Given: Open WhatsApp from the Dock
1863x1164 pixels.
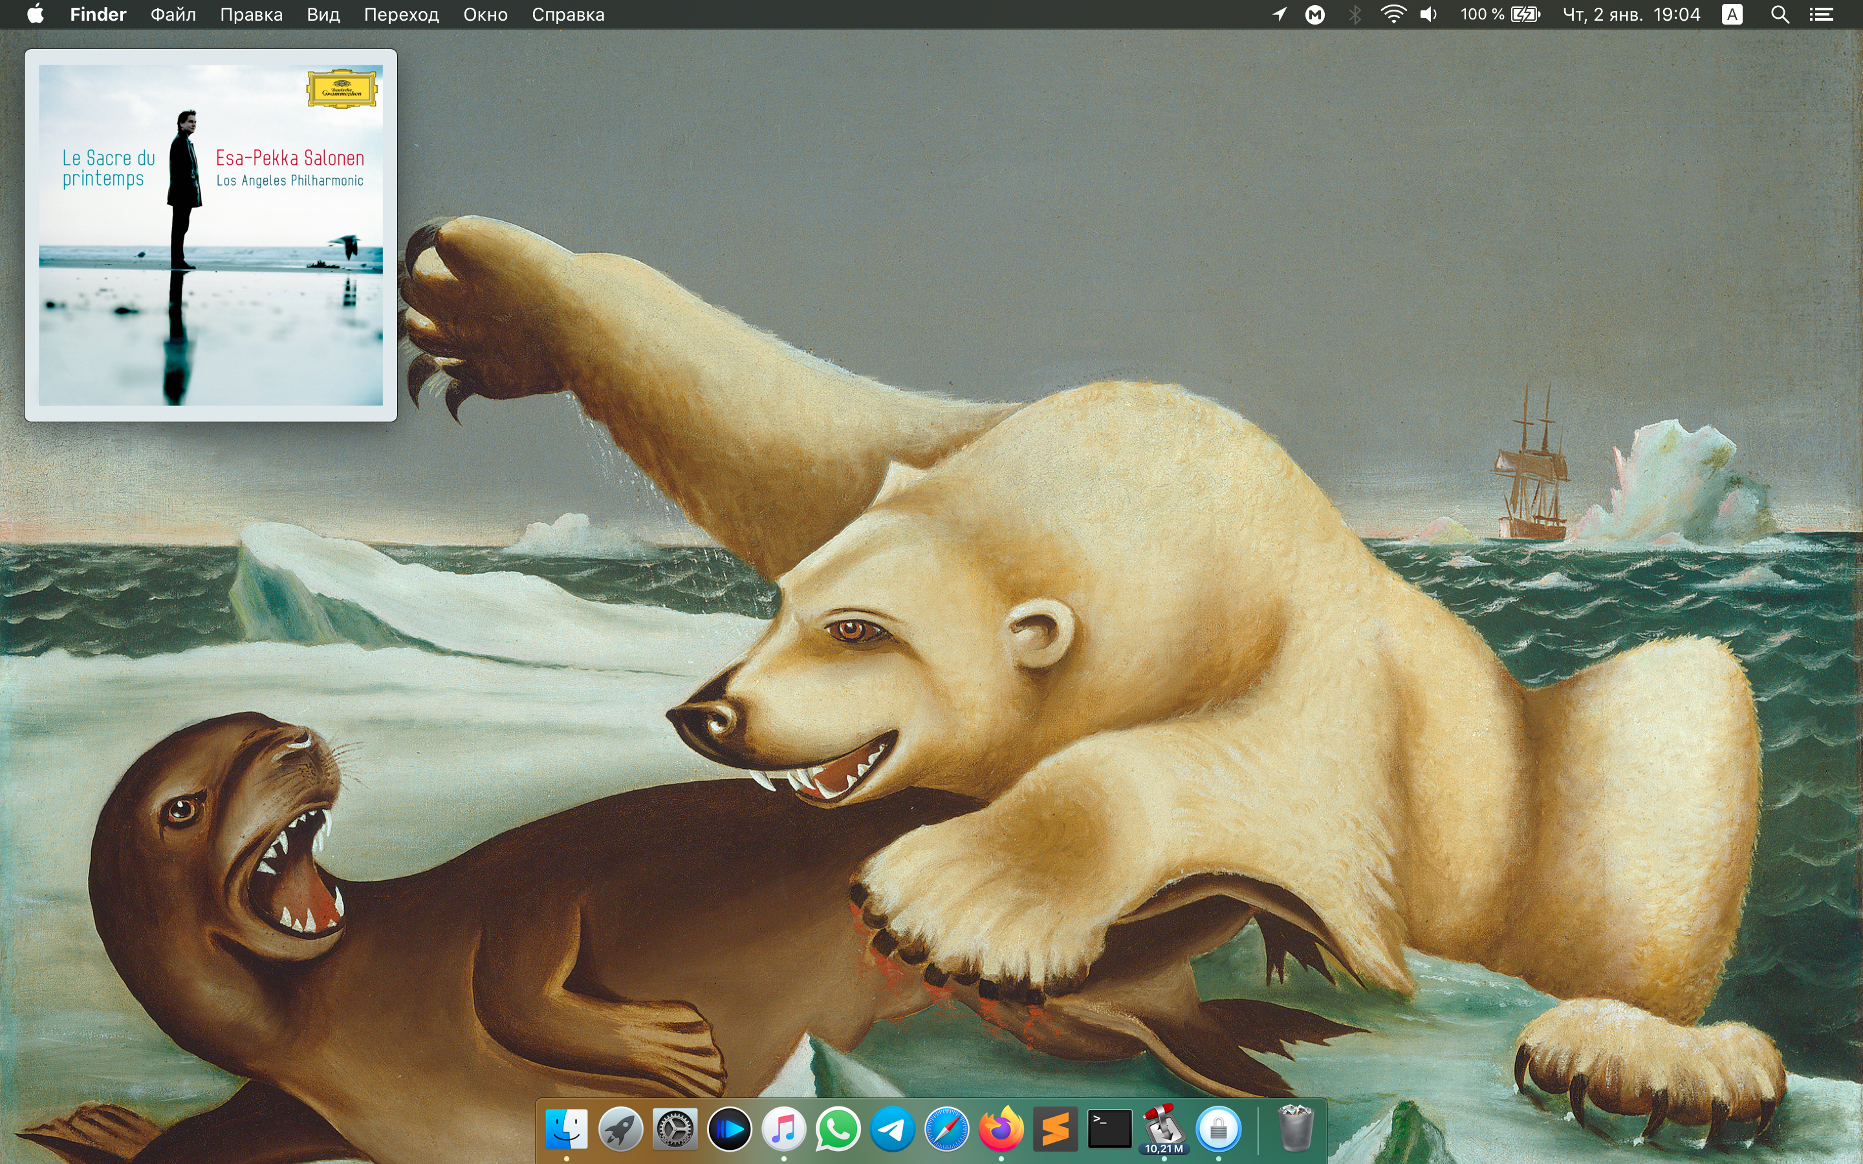Looking at the screenshot, I should point(838,1129).
